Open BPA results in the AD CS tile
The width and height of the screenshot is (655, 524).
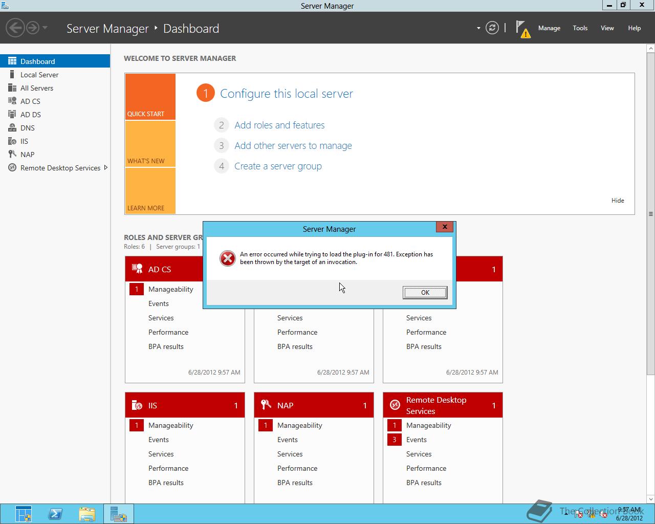166,346
